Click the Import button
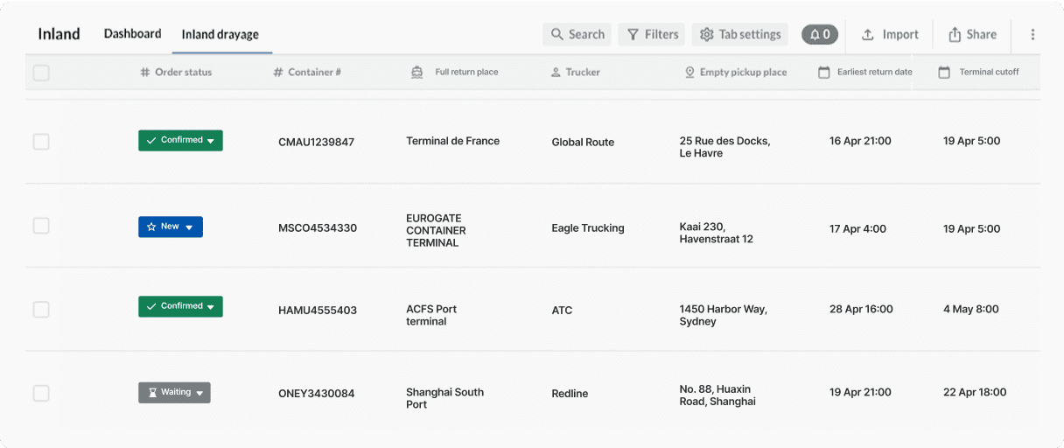This screenshot has width=1064, height=448. [x=890, y=35]
